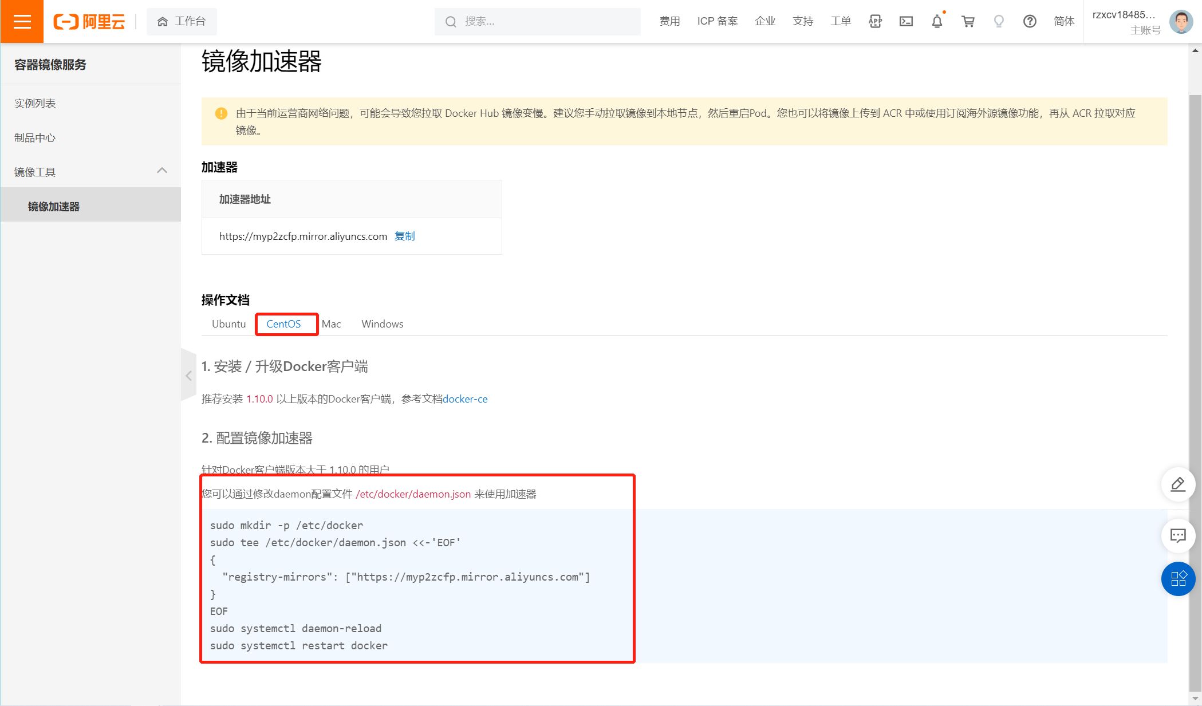Open the 工单 menu
This screenshot has height=706, width=1202.
841,22
